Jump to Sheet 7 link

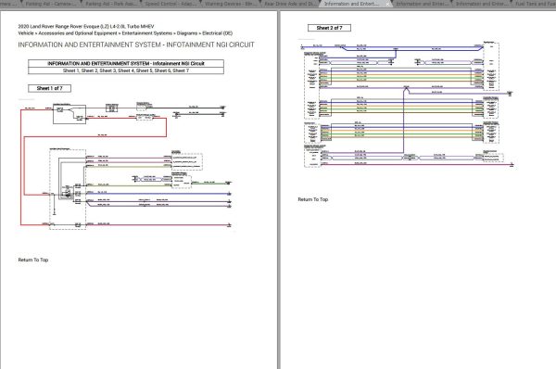(181, 70)
